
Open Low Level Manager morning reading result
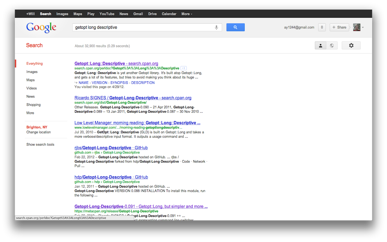click(138, 123)
